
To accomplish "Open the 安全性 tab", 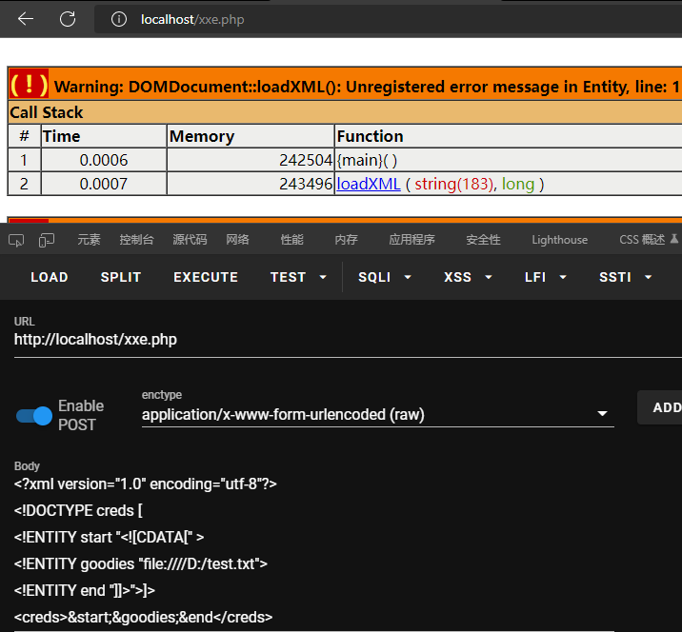I will [483, 240].
